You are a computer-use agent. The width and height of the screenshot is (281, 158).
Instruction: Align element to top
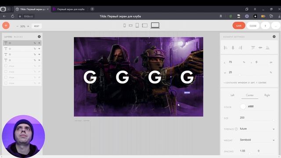[x=253, y=48]
